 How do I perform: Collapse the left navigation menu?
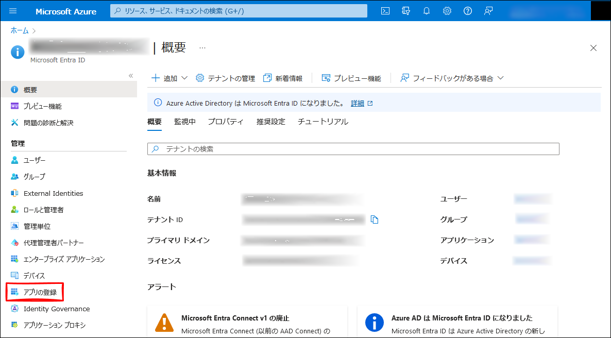point(131,76)
